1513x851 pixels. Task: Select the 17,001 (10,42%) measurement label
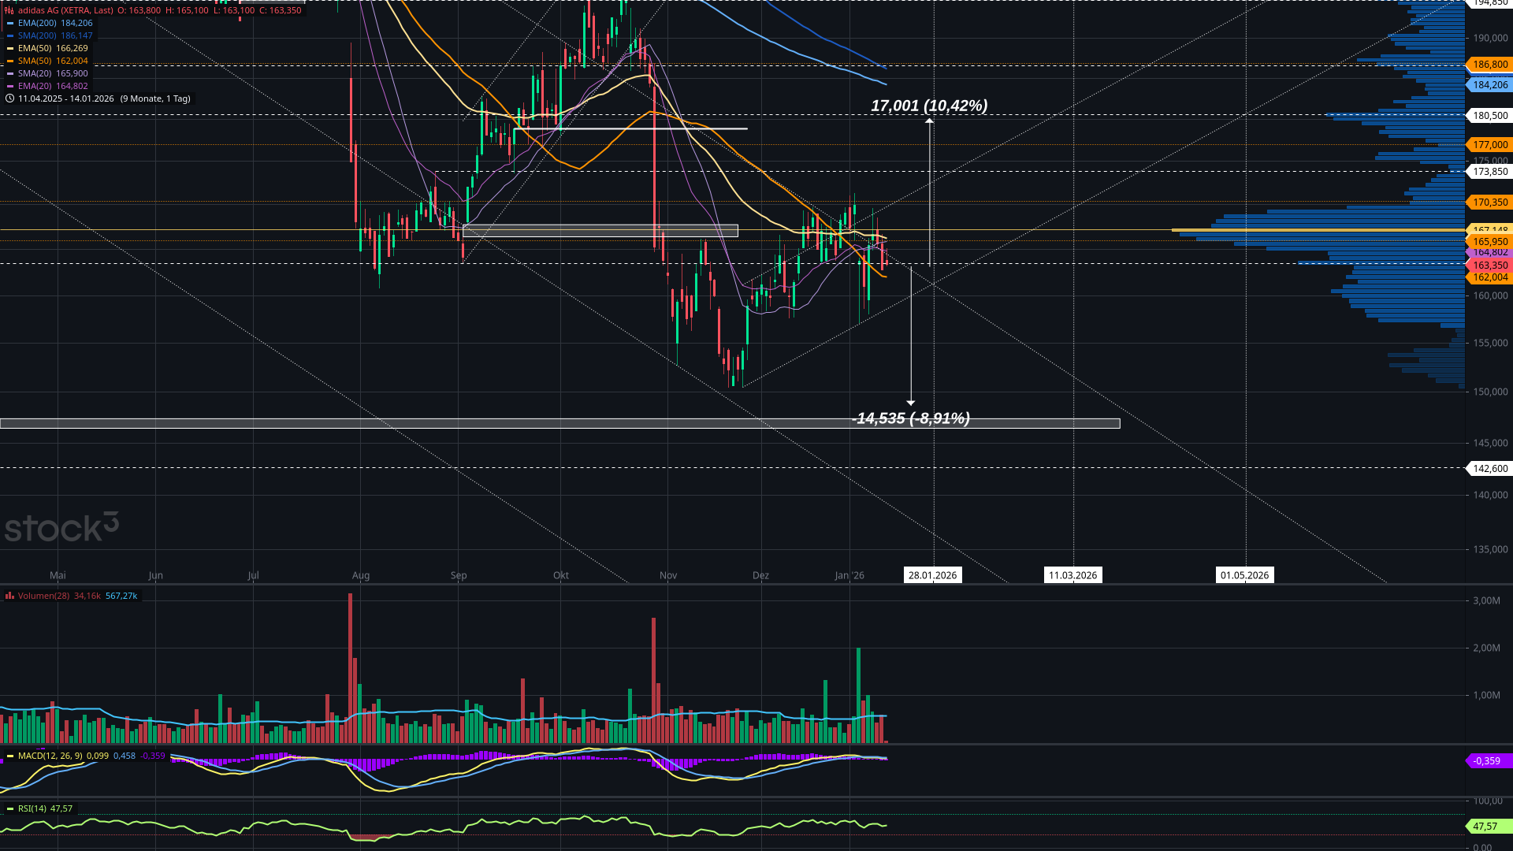[929, 106]
